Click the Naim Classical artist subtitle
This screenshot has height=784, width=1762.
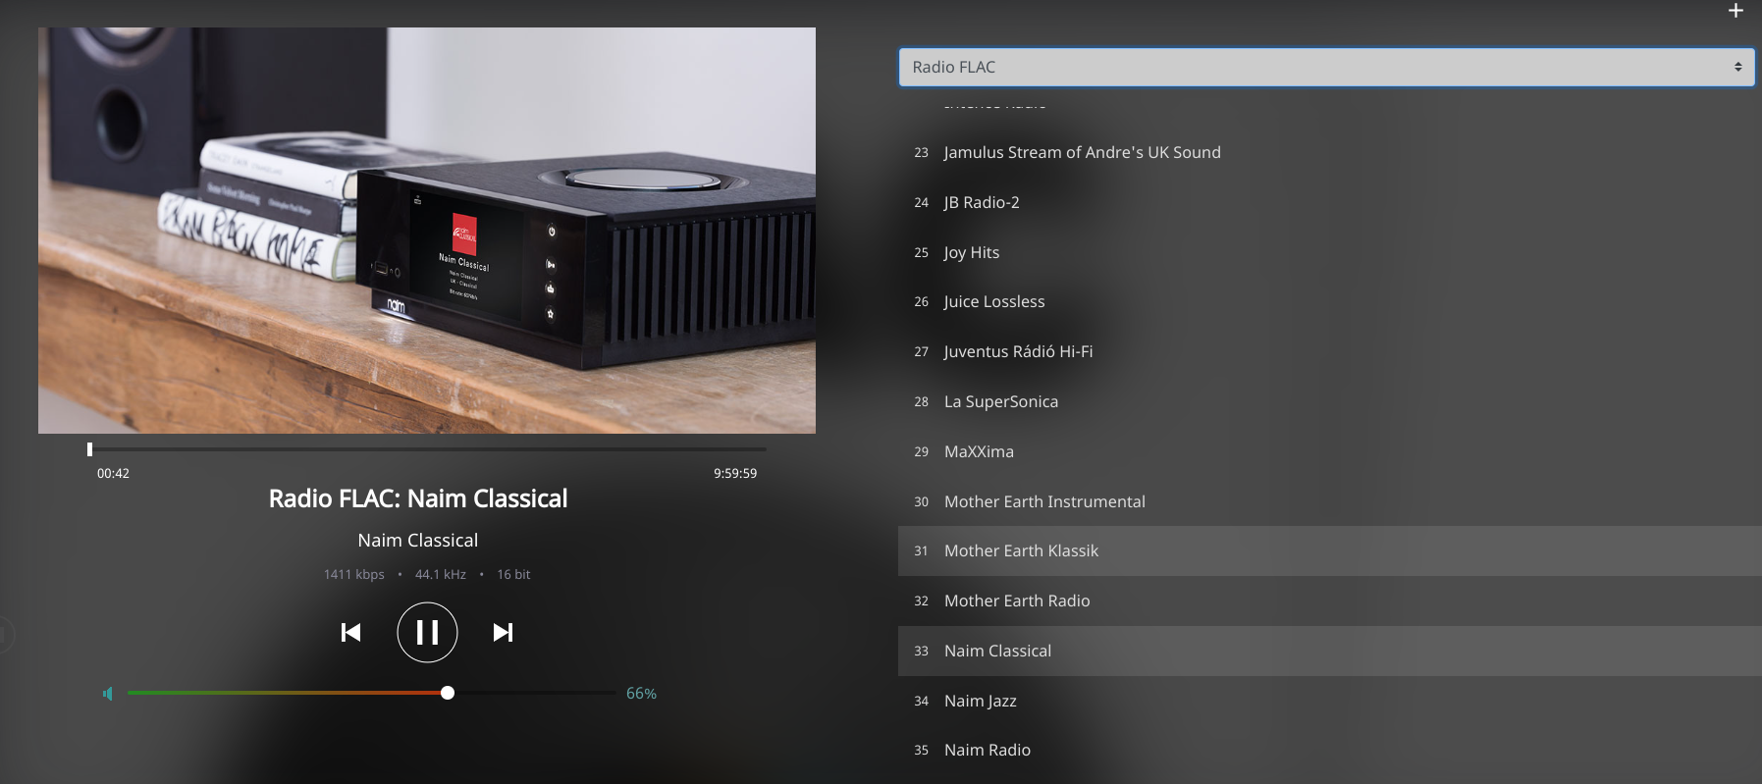[x=418, y=540]
